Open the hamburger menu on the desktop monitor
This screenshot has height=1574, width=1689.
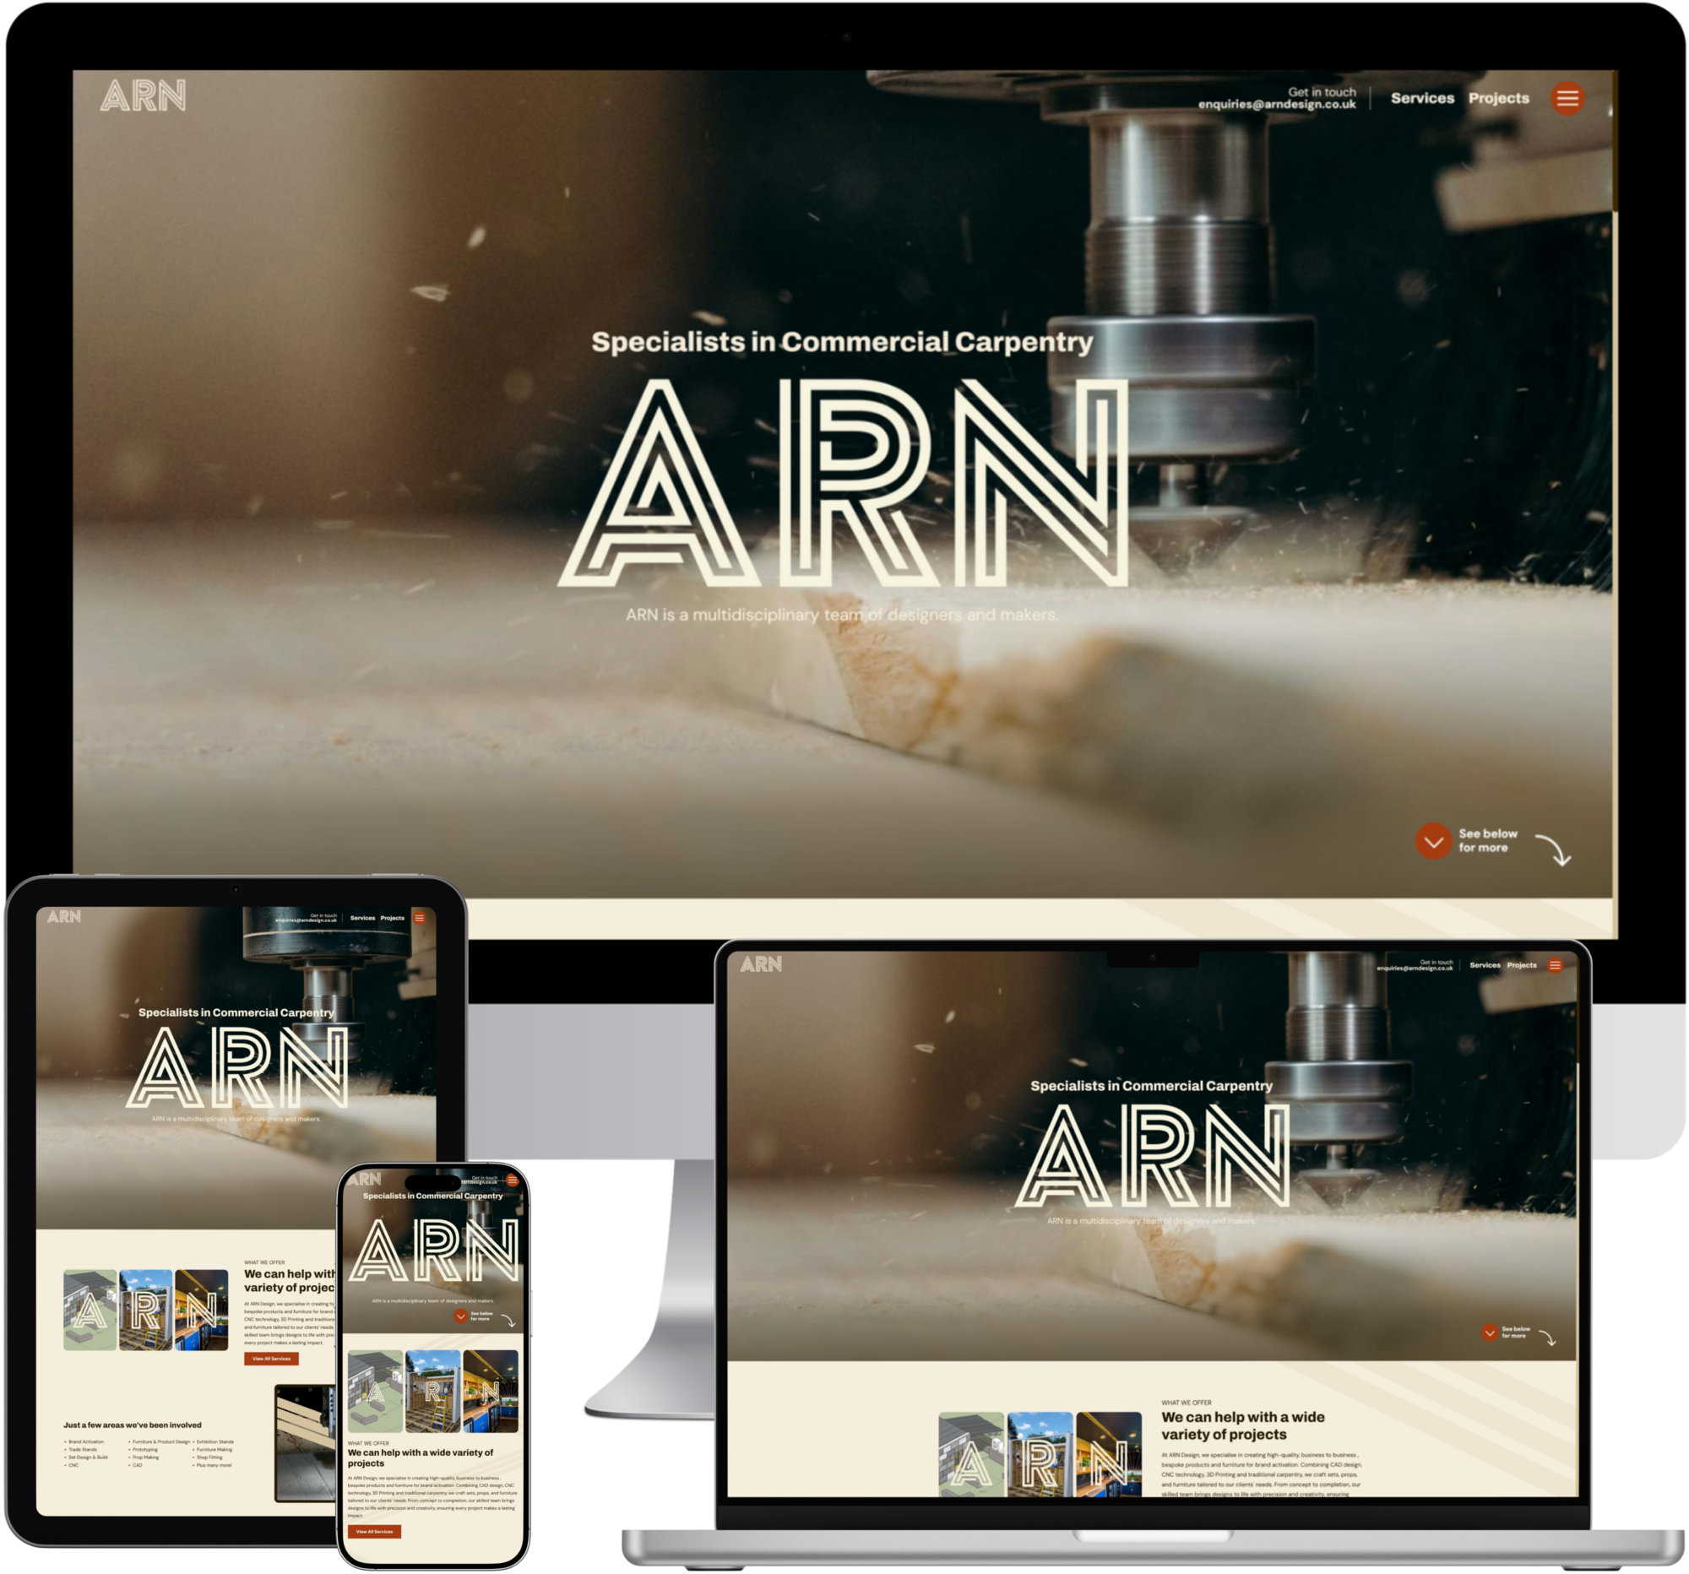(1567, 99)
